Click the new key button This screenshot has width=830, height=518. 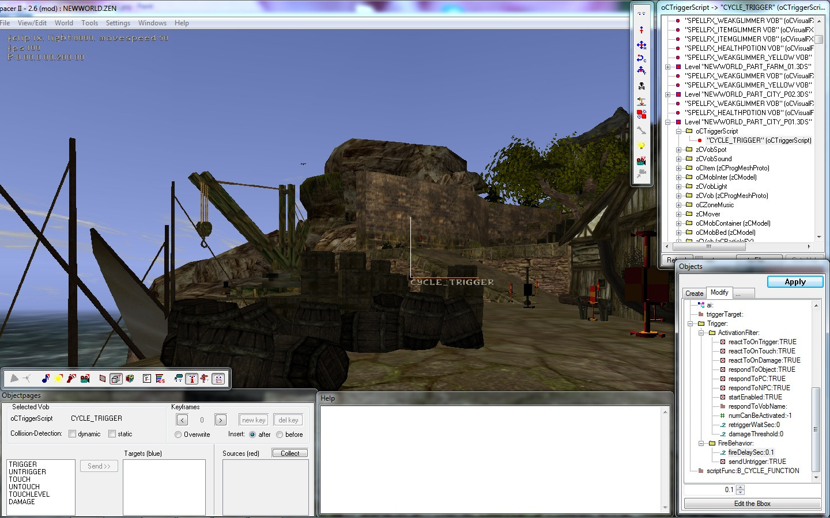click(254, 420)
